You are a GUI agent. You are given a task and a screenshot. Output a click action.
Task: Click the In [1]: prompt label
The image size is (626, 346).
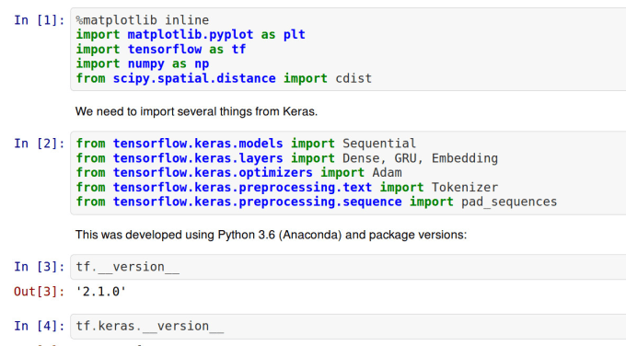[x=39, y=20]
